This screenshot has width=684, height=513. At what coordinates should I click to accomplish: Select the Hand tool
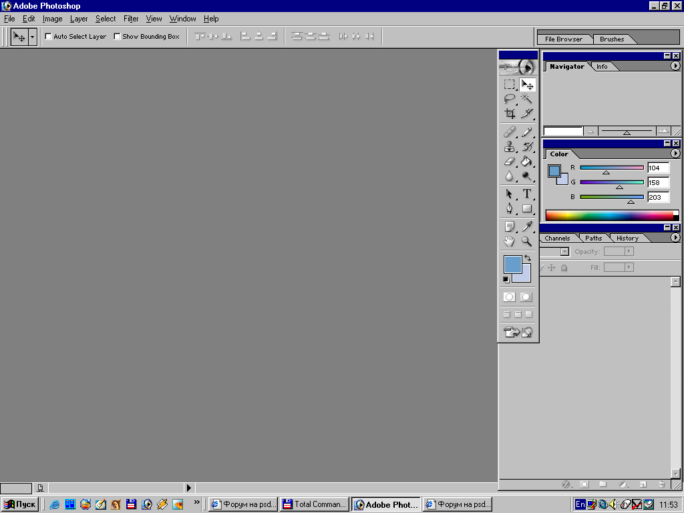click(509, 241)
